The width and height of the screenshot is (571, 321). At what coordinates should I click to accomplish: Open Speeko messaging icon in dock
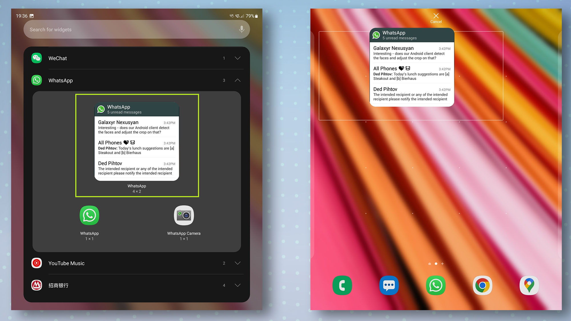[389, 284]
